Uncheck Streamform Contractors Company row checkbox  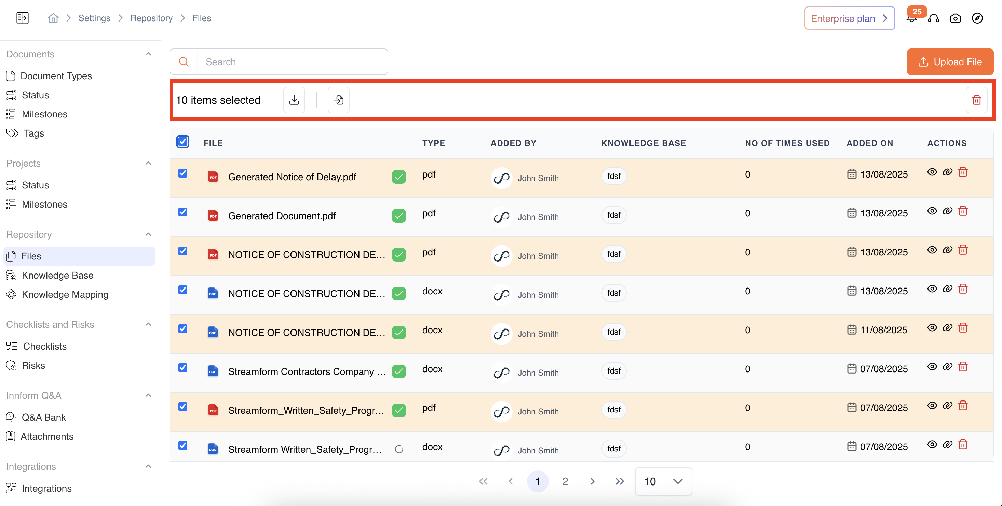(x=183, y=368)
